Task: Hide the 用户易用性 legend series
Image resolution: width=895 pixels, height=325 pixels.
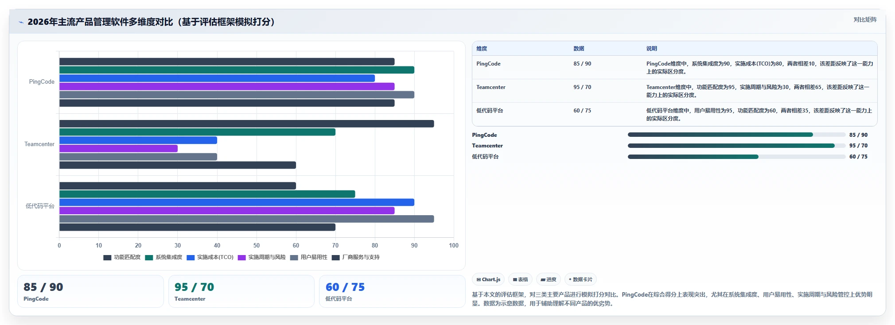Action: pyautogui.click(x=309, y=257)
